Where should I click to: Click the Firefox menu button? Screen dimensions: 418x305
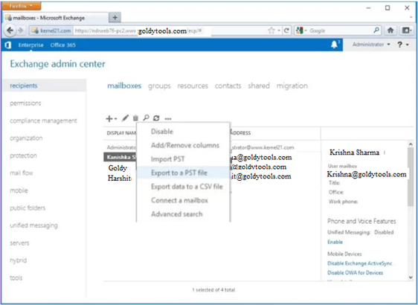coord(22,6)
